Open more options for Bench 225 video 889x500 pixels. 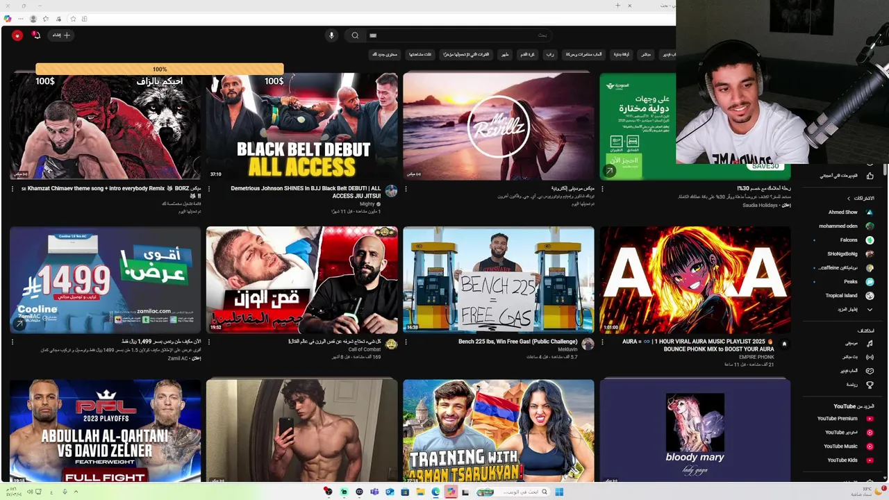click(406, 342)
